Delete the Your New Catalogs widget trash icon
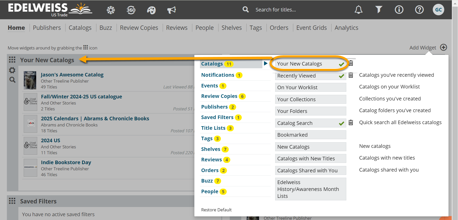The image size is (458, 220). coord(351,63)
